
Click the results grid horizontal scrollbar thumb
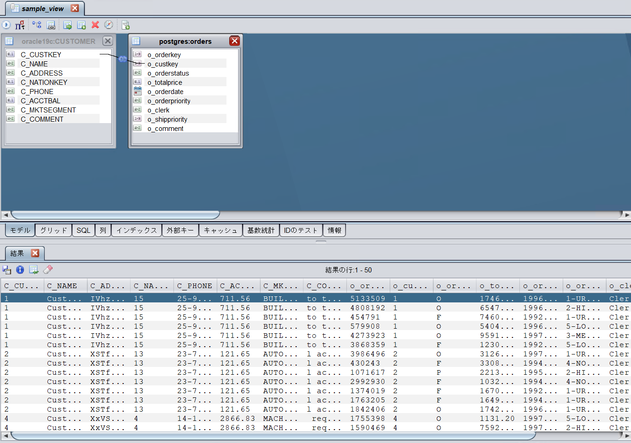tap(273, 436)
